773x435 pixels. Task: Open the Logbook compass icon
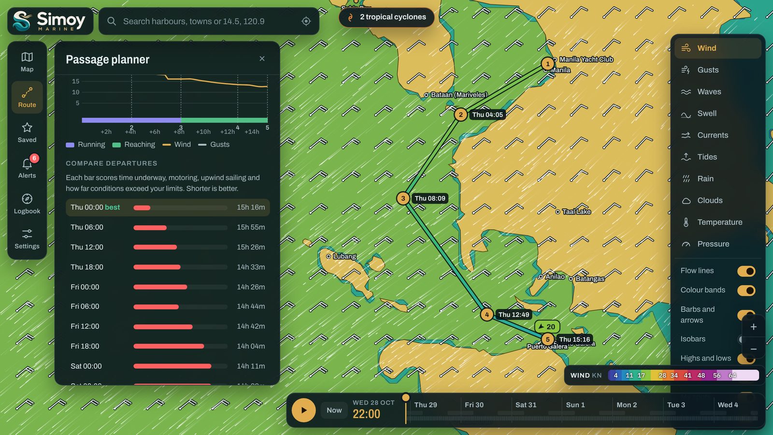pyautogui.click(x=27, y=203)
